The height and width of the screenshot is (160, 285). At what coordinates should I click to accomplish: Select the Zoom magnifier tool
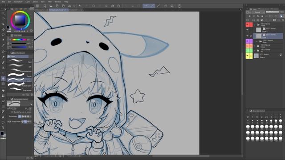[3, 13]
